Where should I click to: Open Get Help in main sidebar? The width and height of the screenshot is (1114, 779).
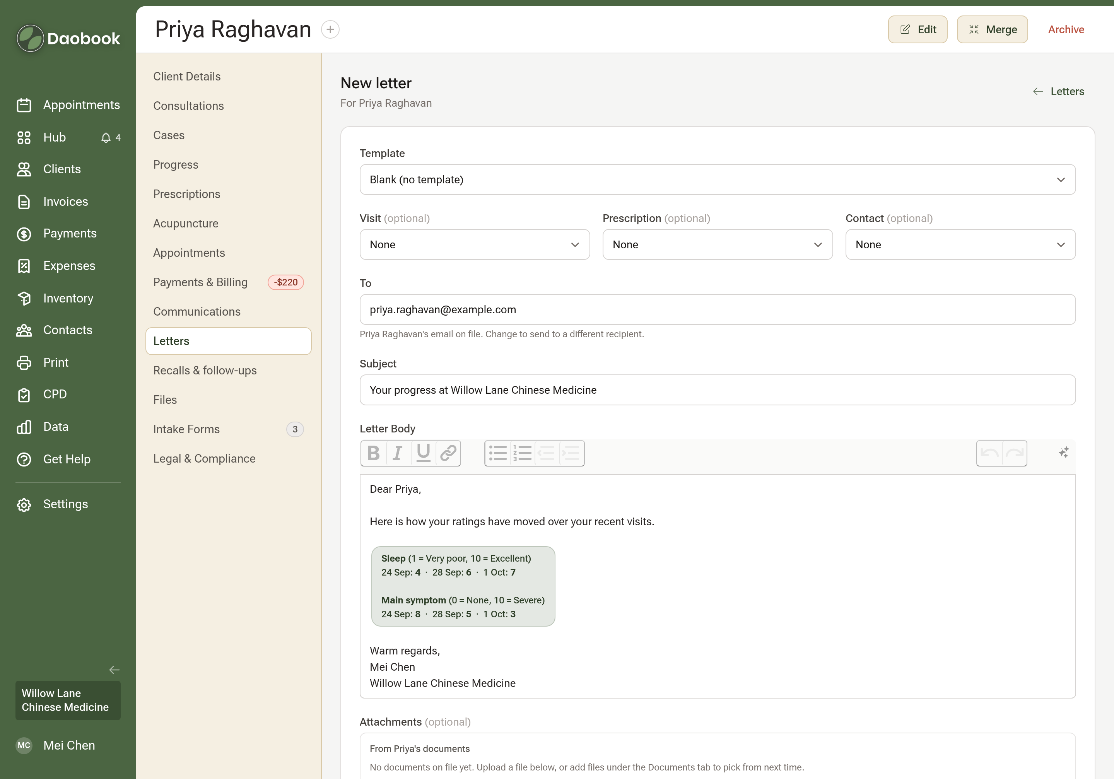[68, 460]
